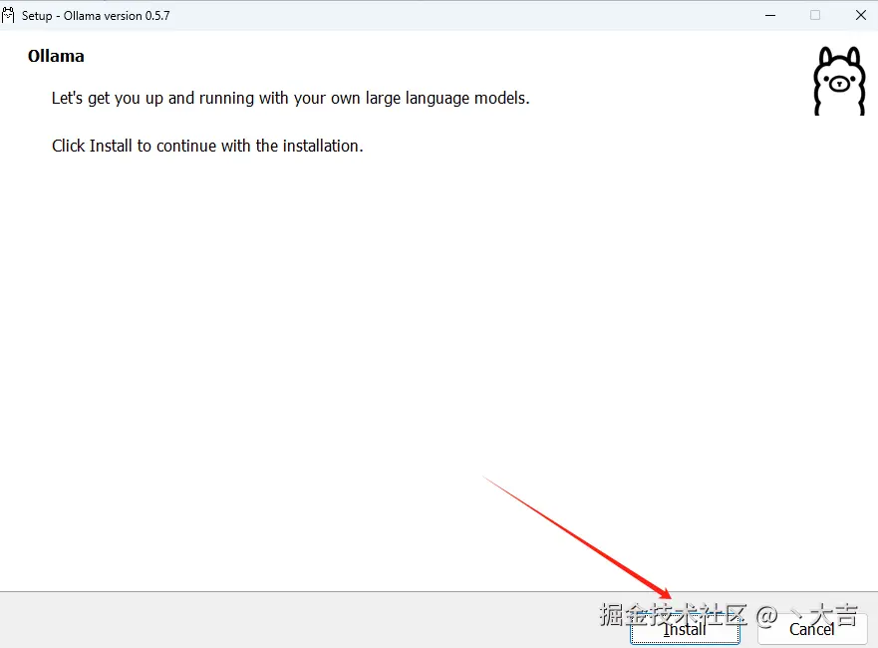Cancel the Ollama setup
Screen dimensions: 878x648
point(812,629)
